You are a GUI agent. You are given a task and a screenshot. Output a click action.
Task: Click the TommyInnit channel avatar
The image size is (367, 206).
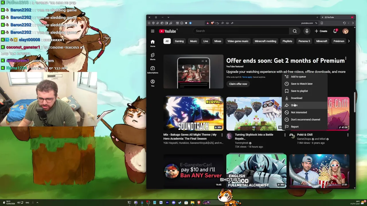pyautogui.click(x=229, y=136)
